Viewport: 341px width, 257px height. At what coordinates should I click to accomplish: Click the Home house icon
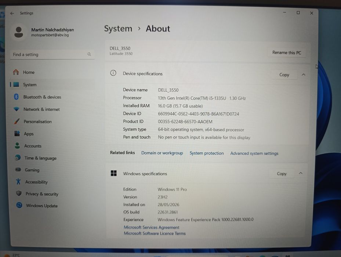click(16, 72)
